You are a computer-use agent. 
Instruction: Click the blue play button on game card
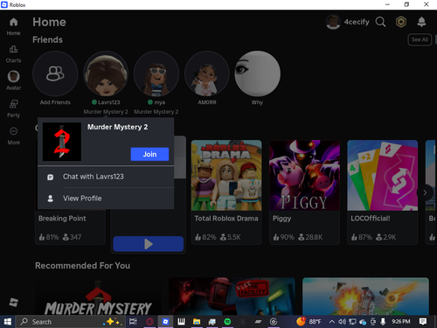pyautogui.click(x=149, y=244)
